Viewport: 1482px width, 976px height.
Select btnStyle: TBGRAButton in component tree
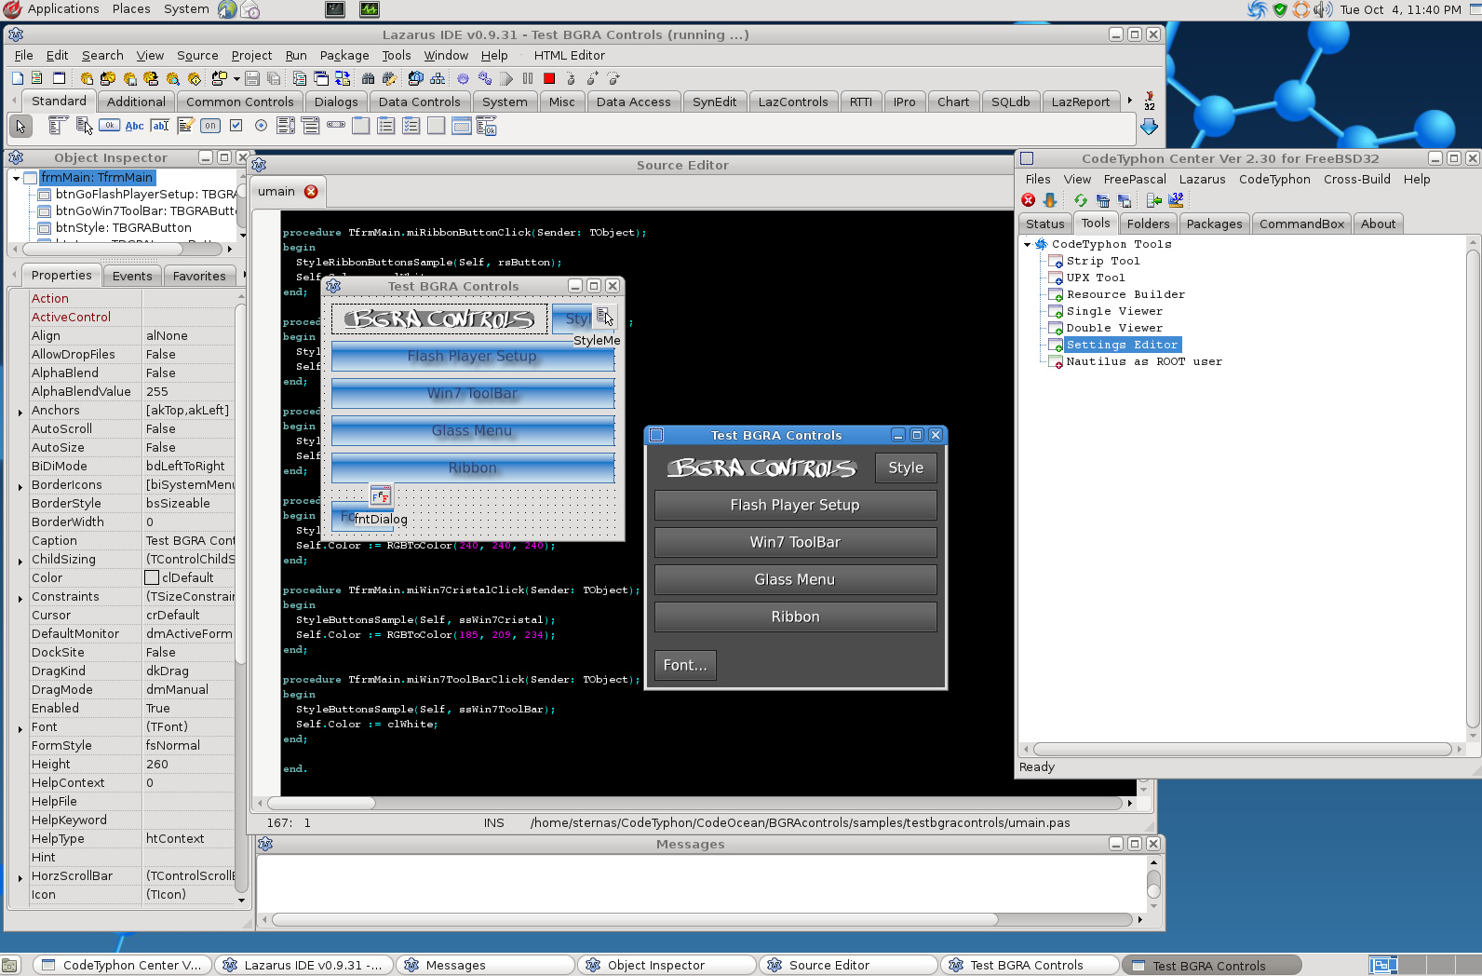[x=123, y=228]
